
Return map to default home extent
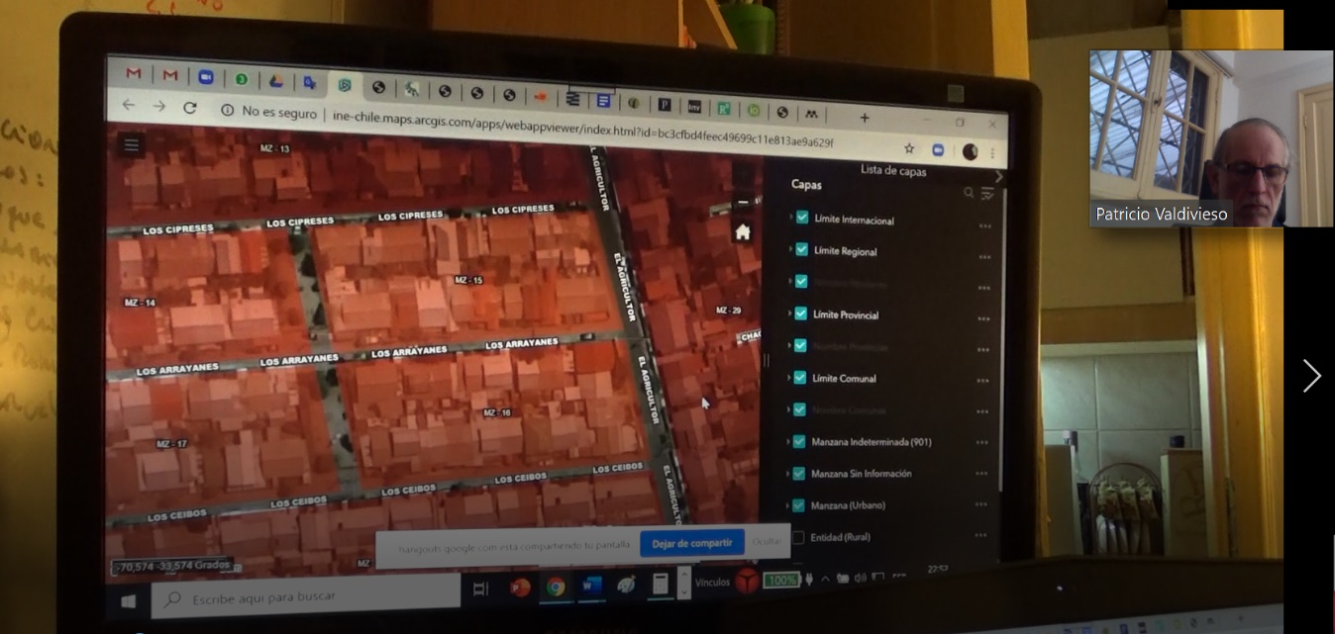coord(742,231)
